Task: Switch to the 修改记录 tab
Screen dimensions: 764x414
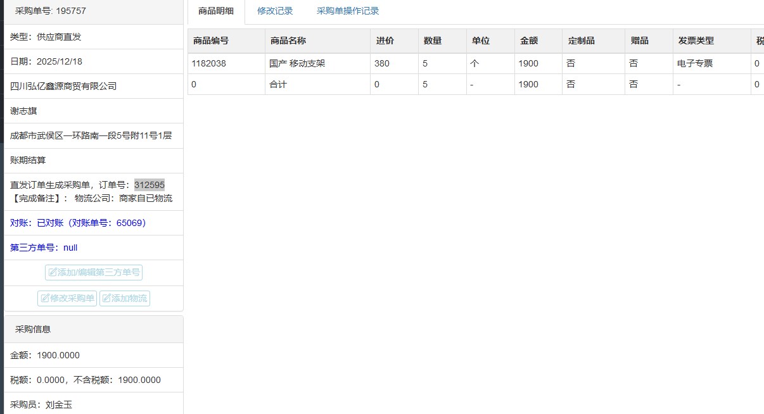Action: [x=275, y=11]
